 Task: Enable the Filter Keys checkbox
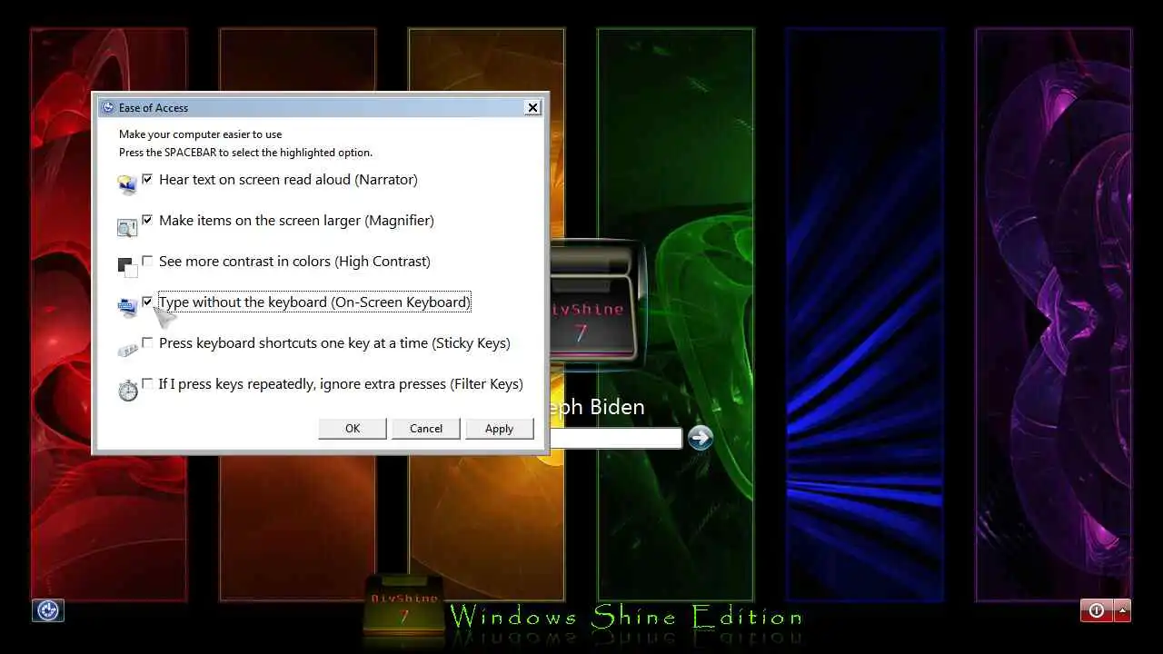(147, 383)
